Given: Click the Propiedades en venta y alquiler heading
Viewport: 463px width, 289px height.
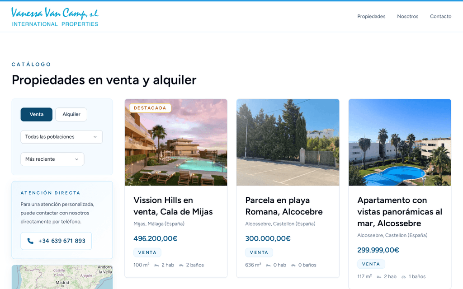Looking at the screenshot, I should pyautogui.click(x=104, y=80).
